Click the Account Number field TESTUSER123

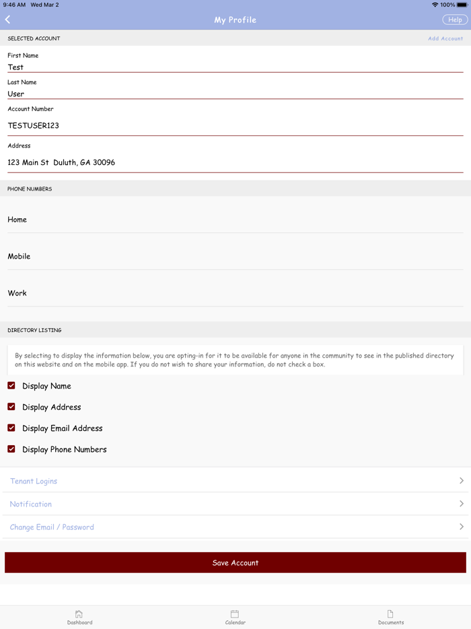pos(235,125)
